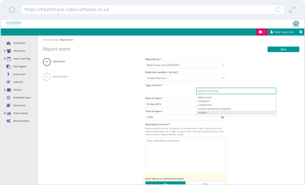Open help question mark icon
305x185 pixels.
click(x=301, y=32)
